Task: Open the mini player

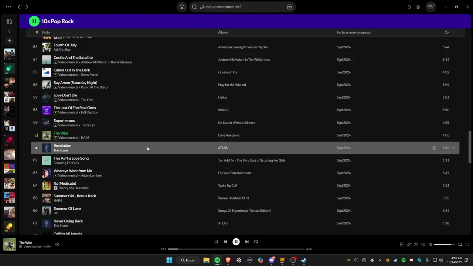Action: click(x=460, y=244)
